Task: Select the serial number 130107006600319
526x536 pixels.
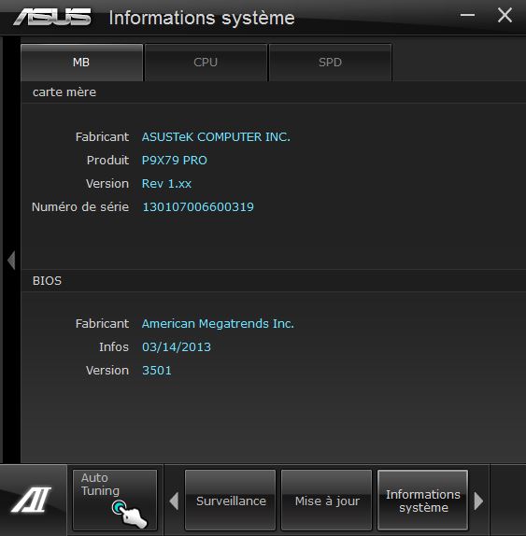Action: tap(198, 206)
